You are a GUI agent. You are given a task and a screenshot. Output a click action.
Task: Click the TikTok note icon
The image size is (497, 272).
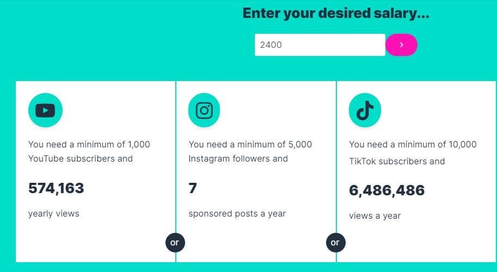[x=365, y=110]
